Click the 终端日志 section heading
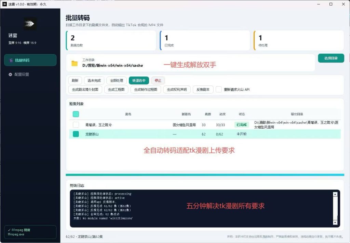350x243 pixels. pos(77,185)
